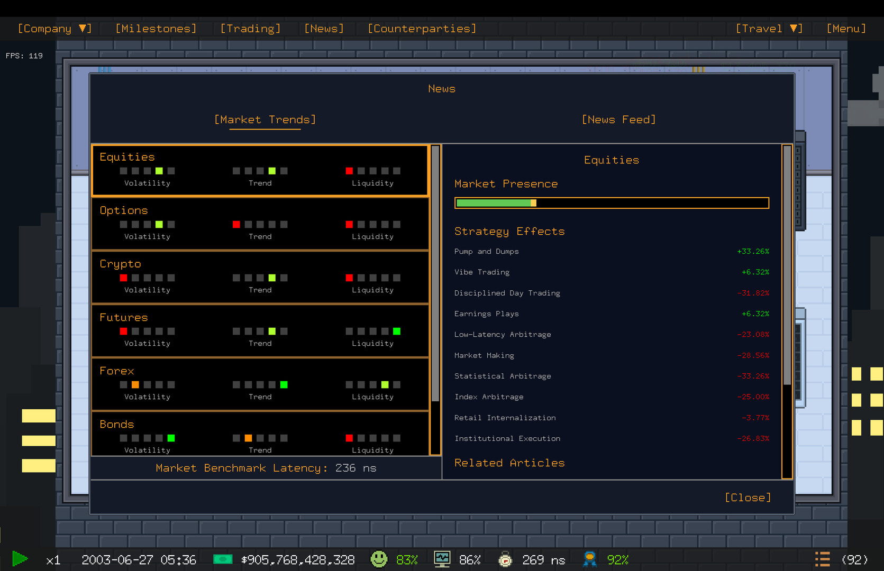Select the Bonds market row

coord(260,435)
